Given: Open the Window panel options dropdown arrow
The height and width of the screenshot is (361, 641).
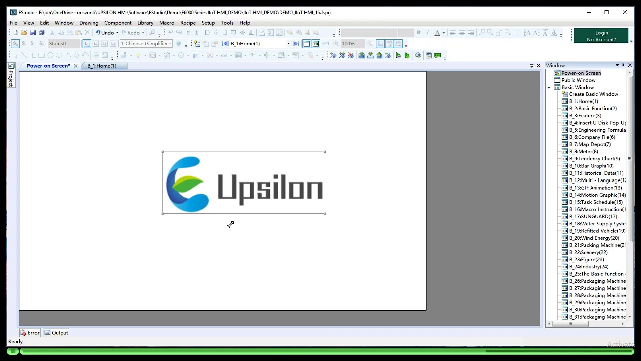Looking at the screenshot, I should [x=617, y=65].
